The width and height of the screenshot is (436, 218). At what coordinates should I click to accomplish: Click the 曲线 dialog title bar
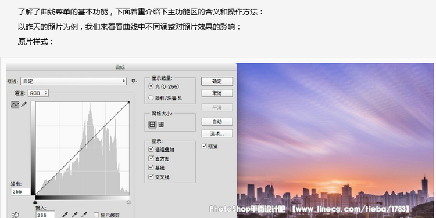click(121, 67)
